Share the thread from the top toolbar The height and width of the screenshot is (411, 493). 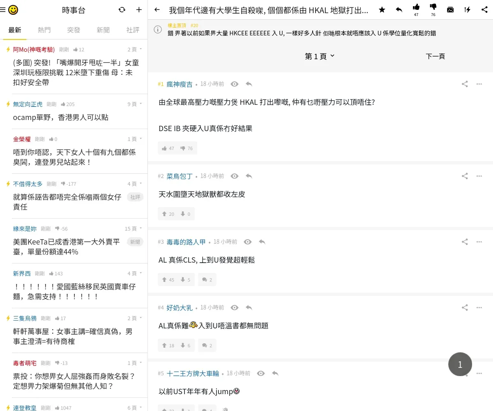484,10
